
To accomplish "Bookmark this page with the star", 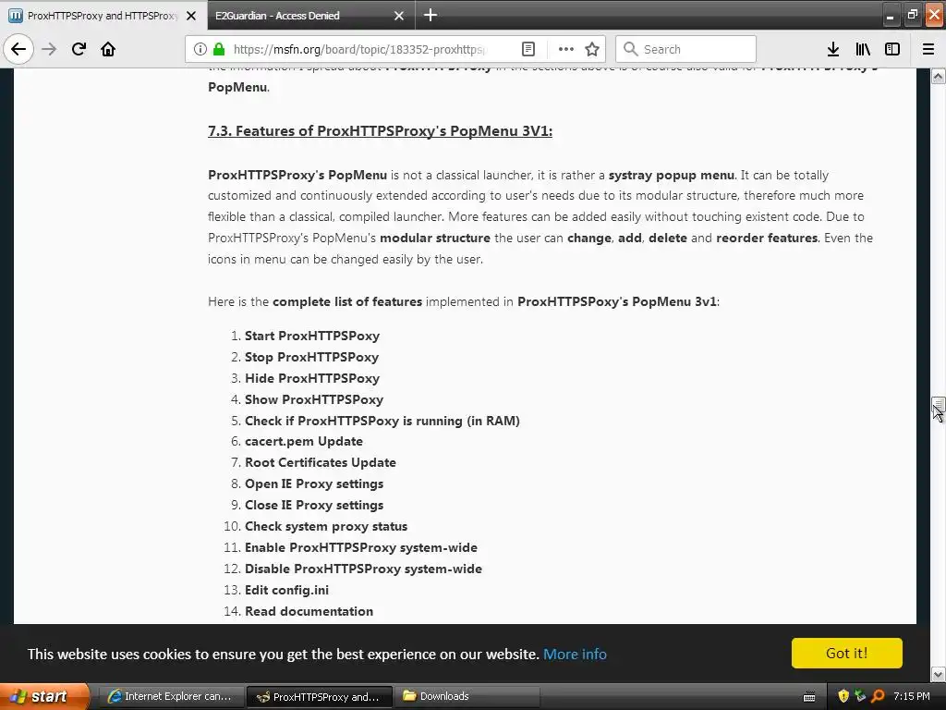I will [592, 49].
